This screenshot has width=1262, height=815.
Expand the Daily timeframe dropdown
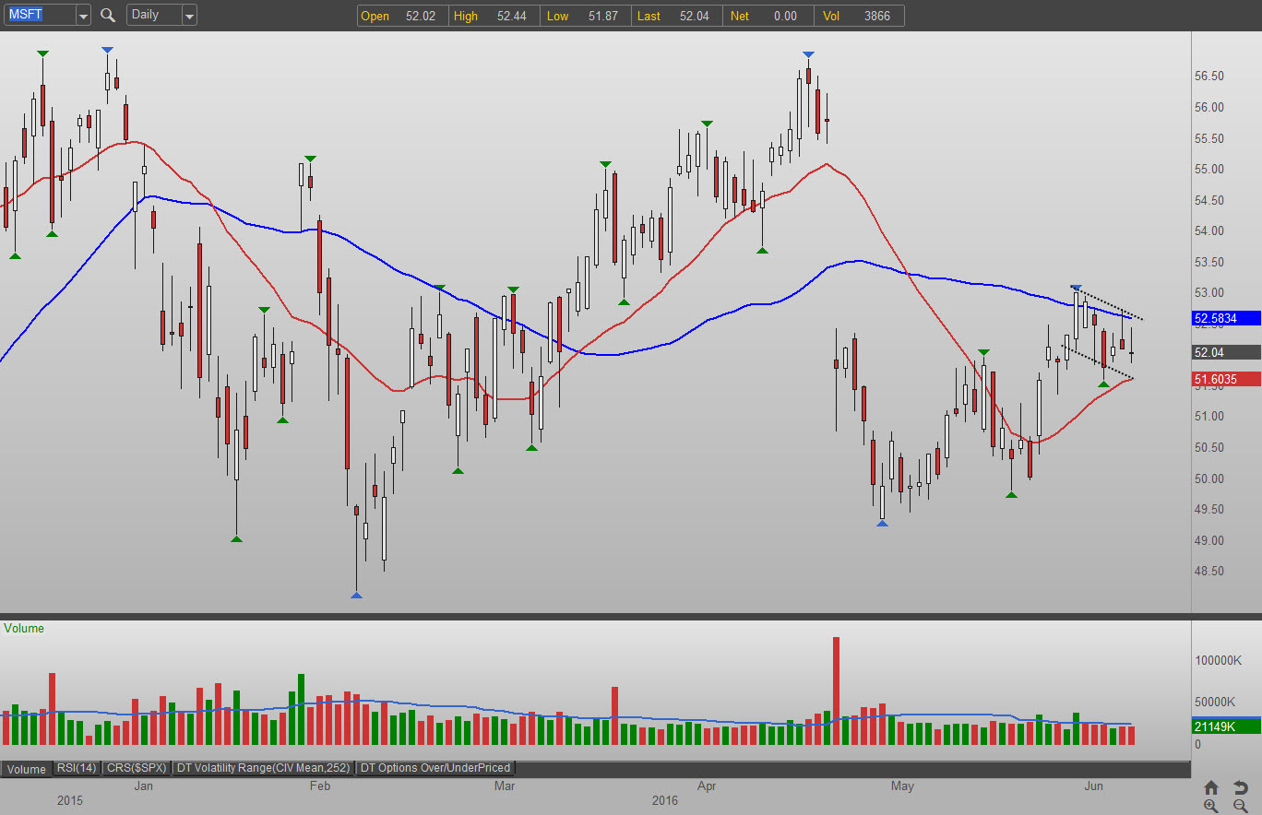pos(188,16)
